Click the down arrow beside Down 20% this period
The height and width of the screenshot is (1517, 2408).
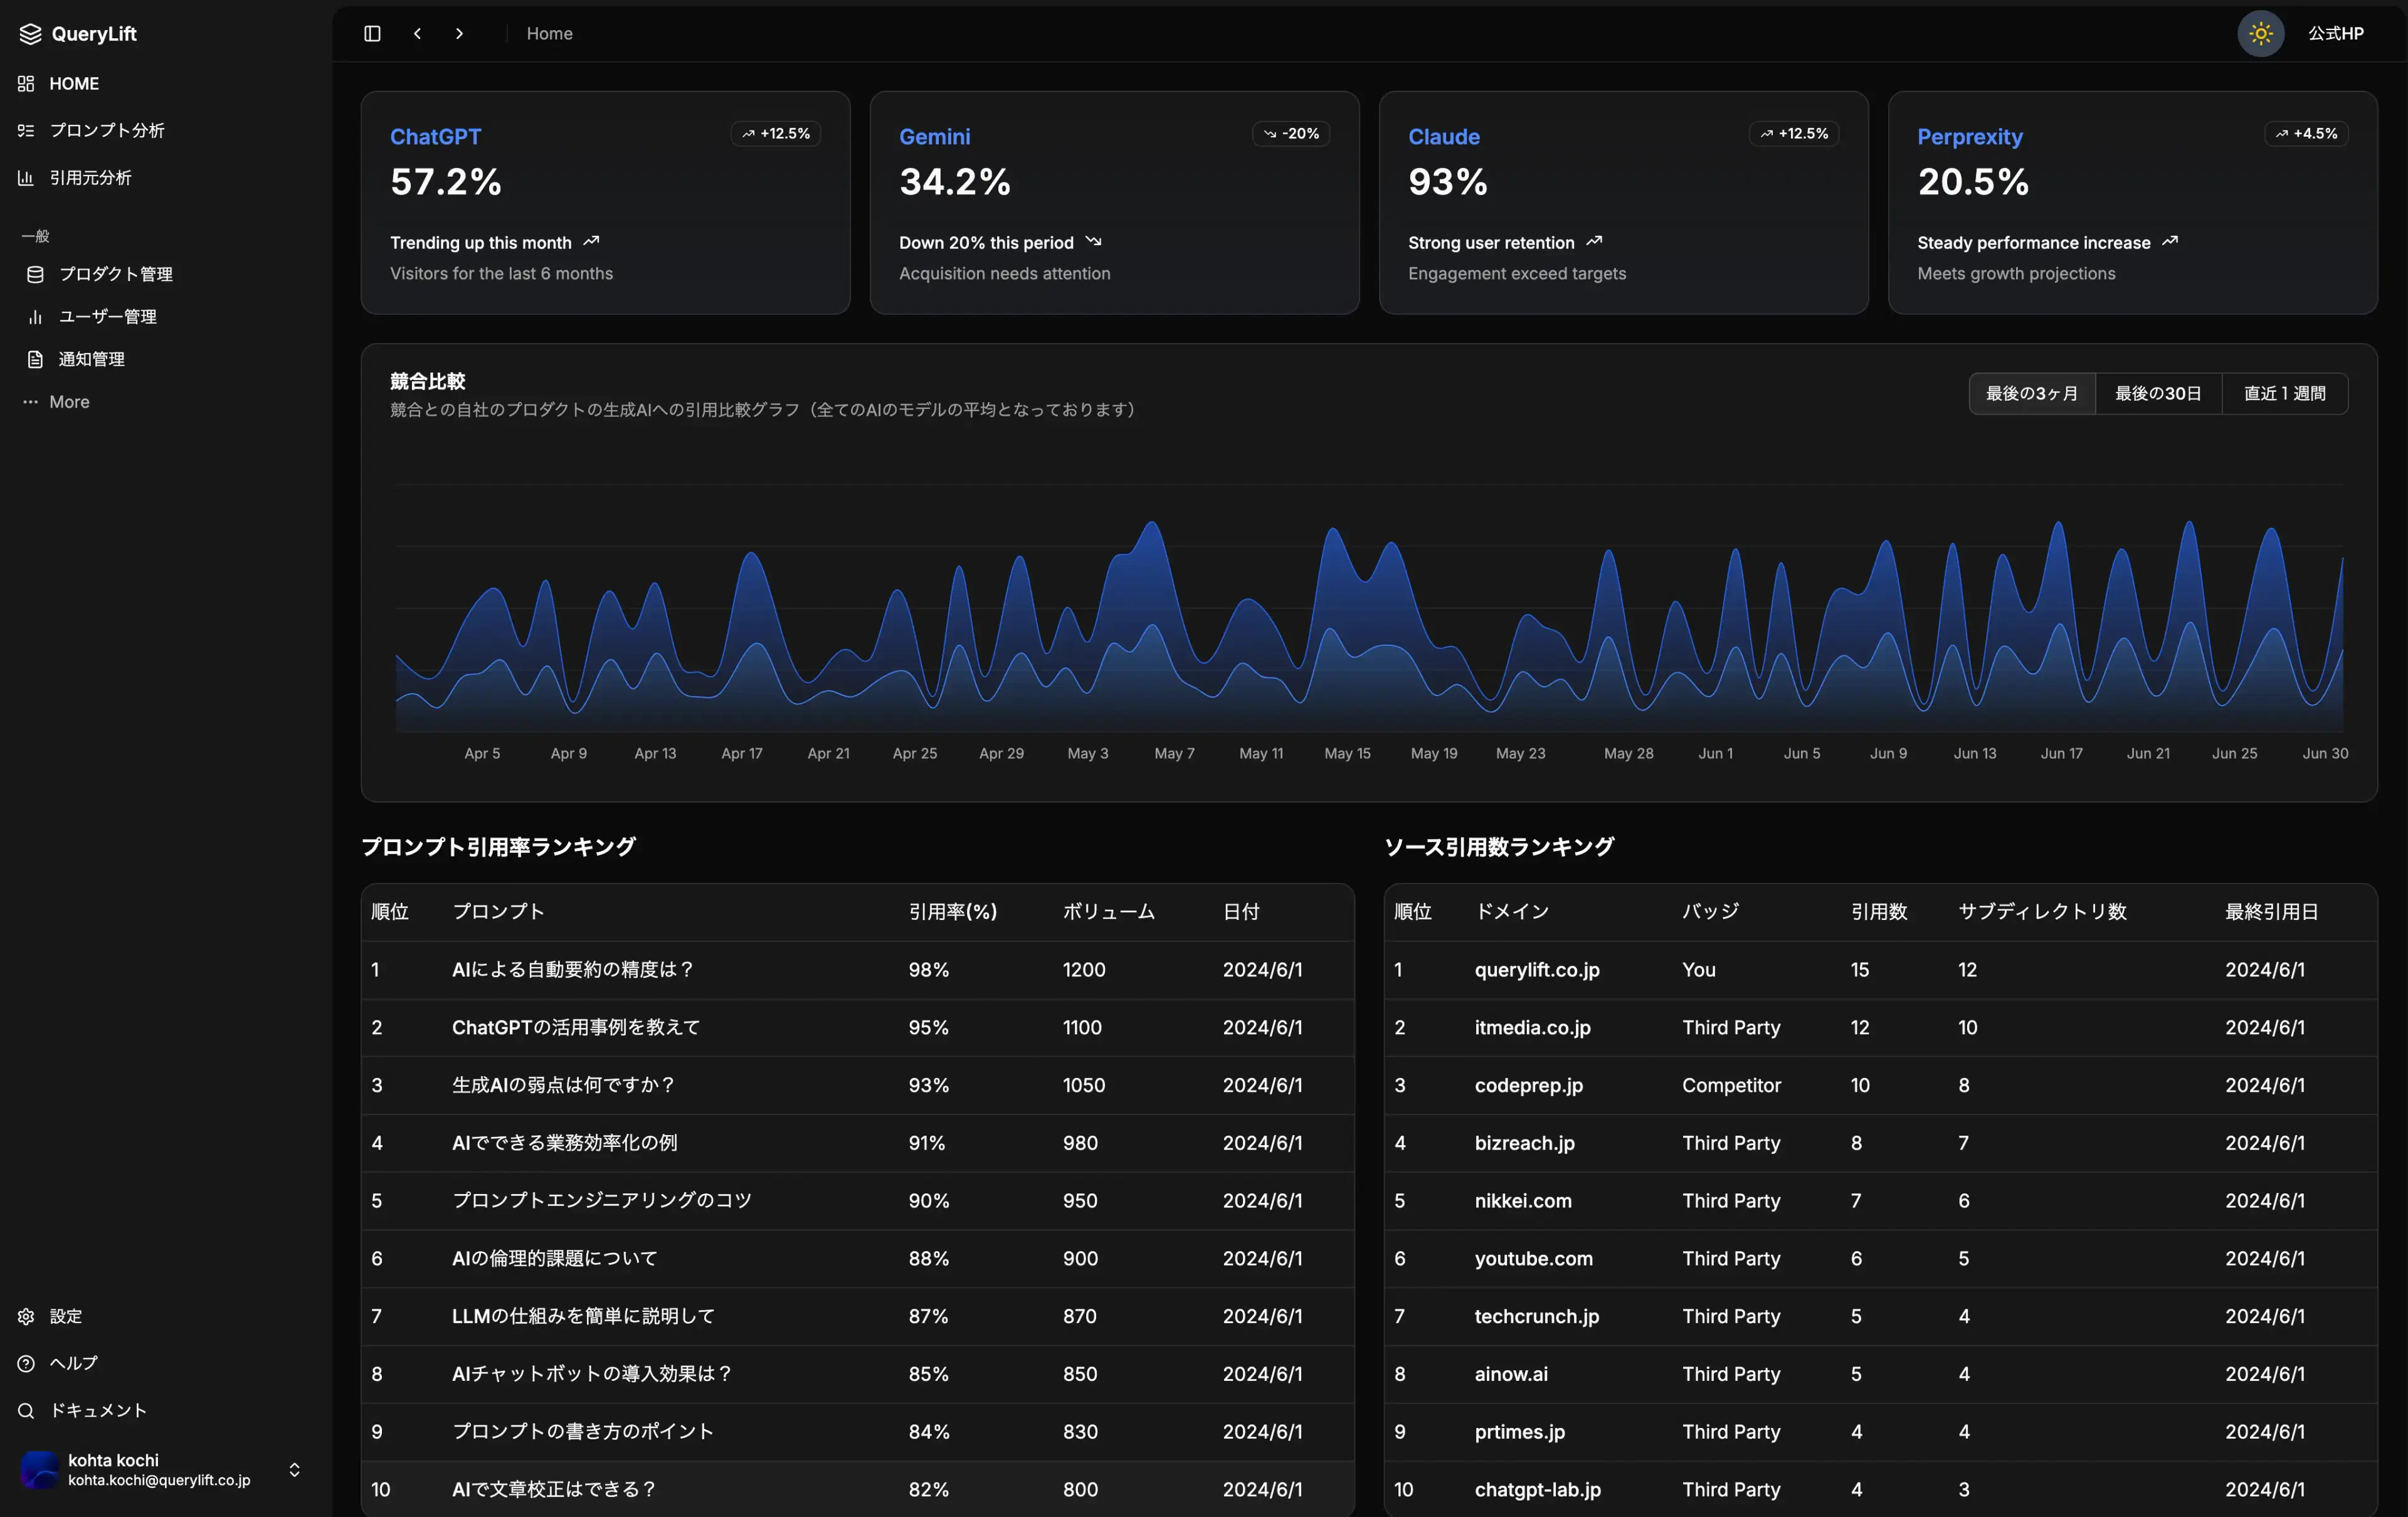(1093, 241)
